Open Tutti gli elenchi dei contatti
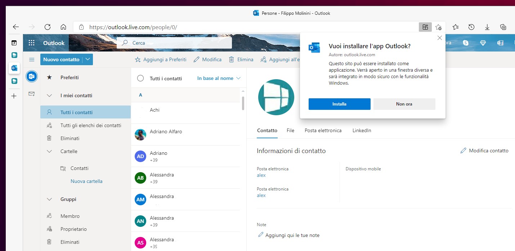The height and width of the screenshot is (251, 515). (85, 125)
